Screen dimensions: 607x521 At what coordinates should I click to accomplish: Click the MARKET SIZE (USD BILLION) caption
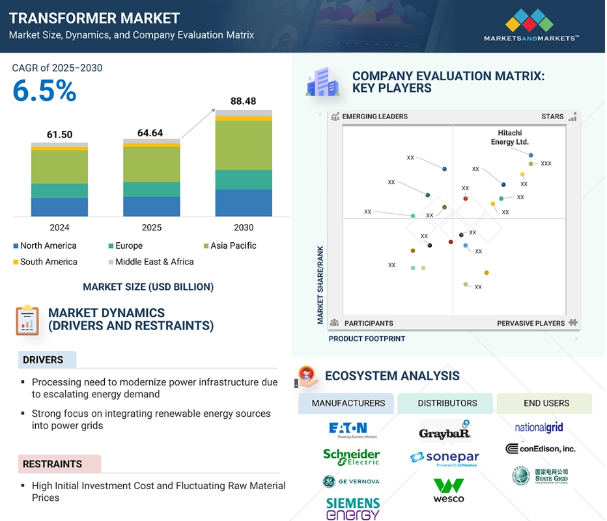(x=148, y=287)
